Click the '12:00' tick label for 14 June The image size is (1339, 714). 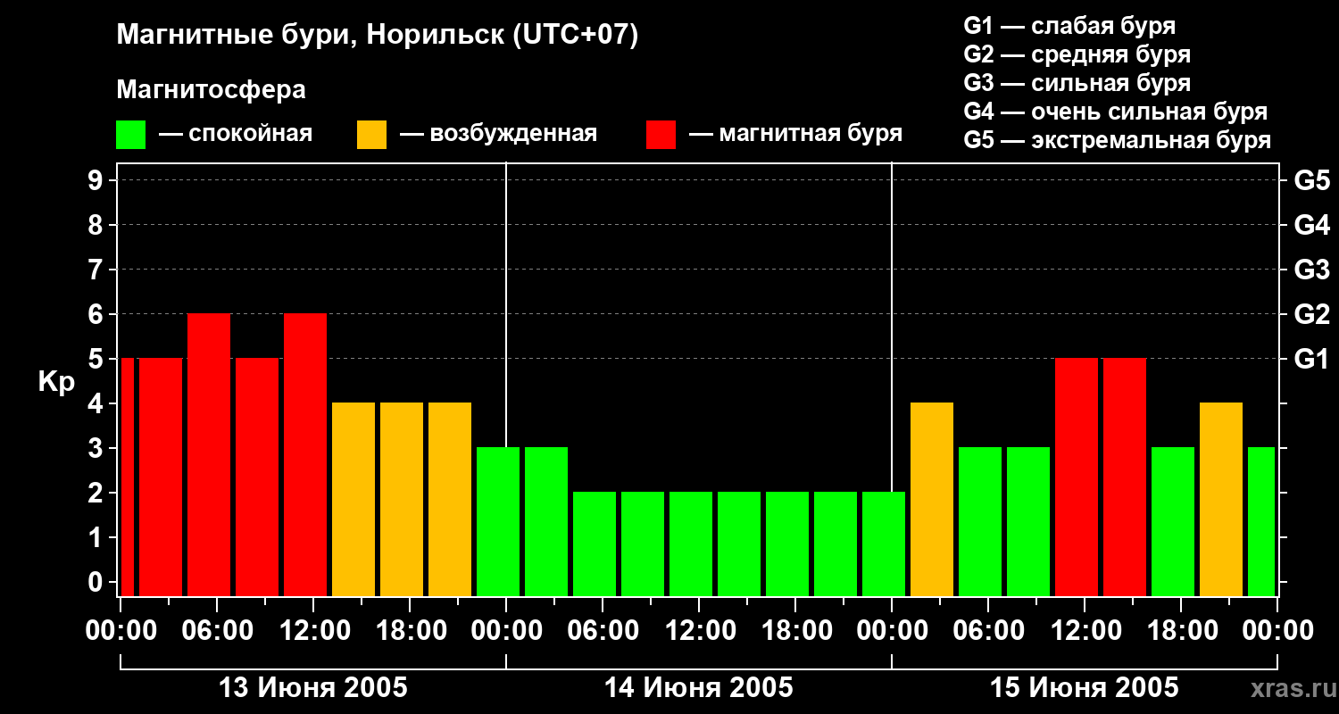700,631
